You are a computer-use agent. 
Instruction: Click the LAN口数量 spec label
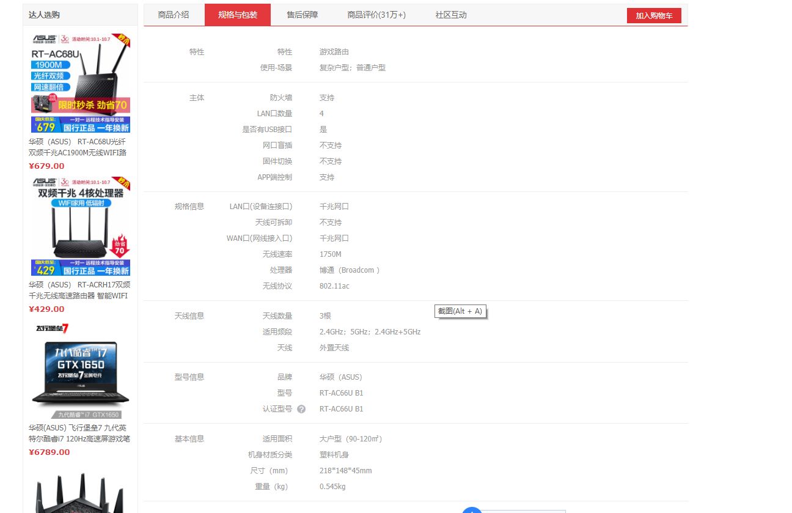click(275, 114)
